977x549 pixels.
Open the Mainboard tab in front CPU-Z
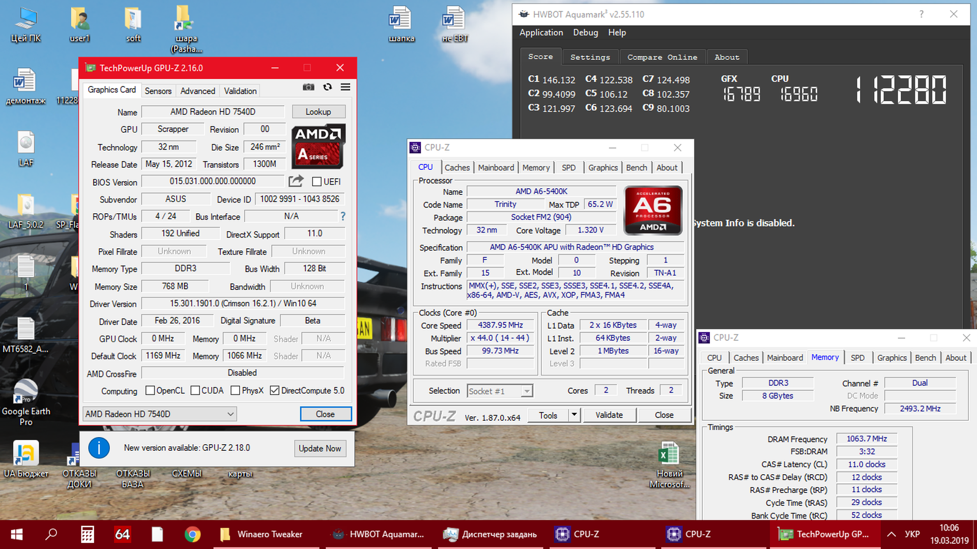coord(496,167)
